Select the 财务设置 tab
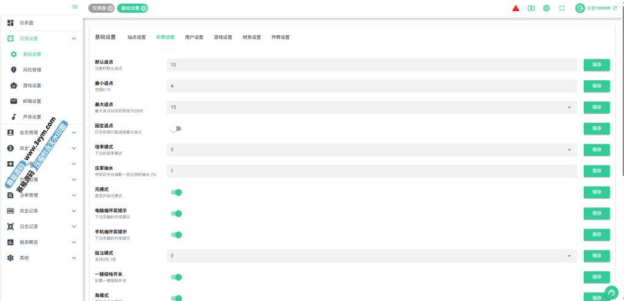 pyautogui.click(x=252, y=37)
